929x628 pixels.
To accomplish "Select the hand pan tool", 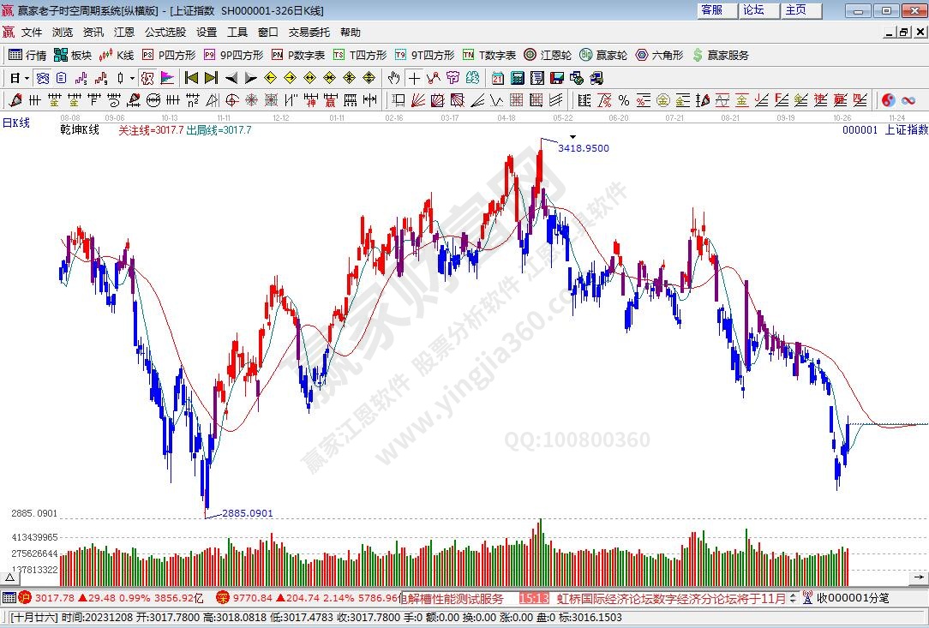I will pos(393,78).
